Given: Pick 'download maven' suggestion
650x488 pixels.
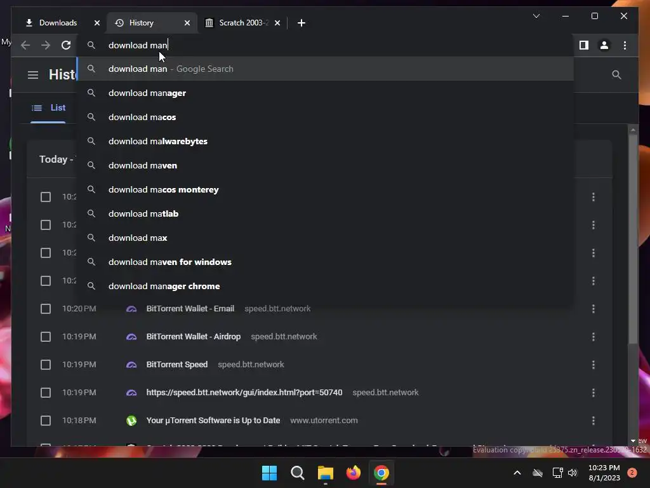Looking at the screenshot, I should 326,165.
